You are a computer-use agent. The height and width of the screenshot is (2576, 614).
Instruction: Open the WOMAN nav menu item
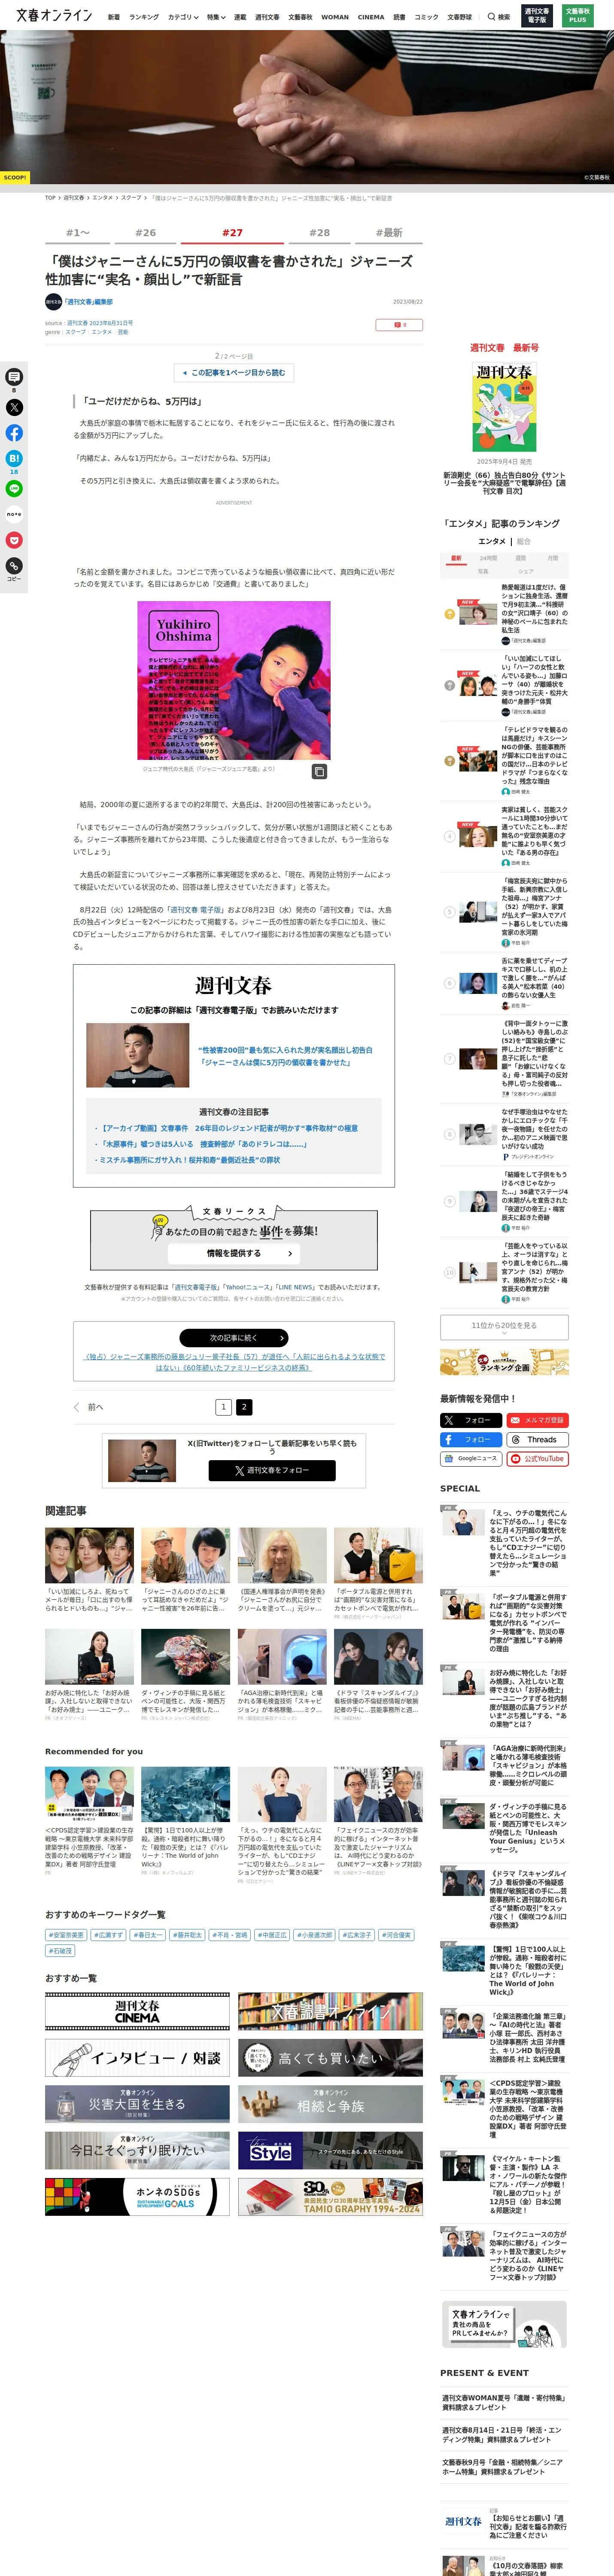coord(335,17)
